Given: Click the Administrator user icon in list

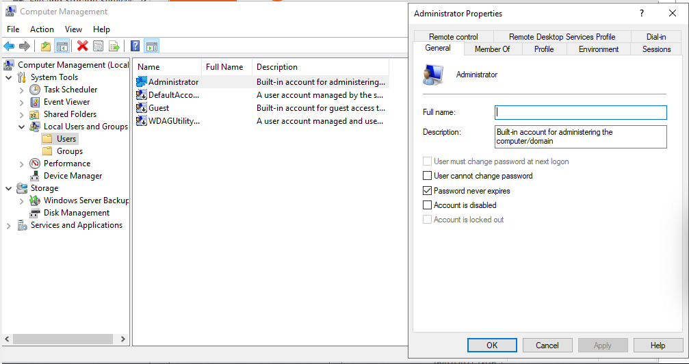Looking at the screenshot, I should click(x=142, y=82).
